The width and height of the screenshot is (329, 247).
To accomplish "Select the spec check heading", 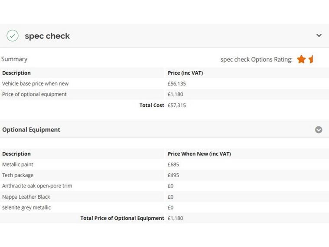I will 47,36.
